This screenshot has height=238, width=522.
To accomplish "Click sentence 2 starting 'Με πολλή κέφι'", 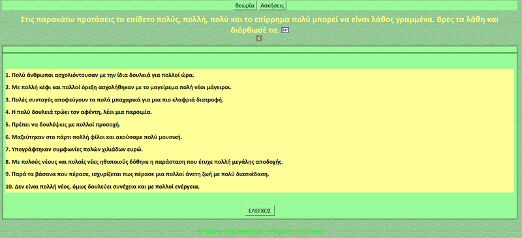I will (x=119, y=88).
